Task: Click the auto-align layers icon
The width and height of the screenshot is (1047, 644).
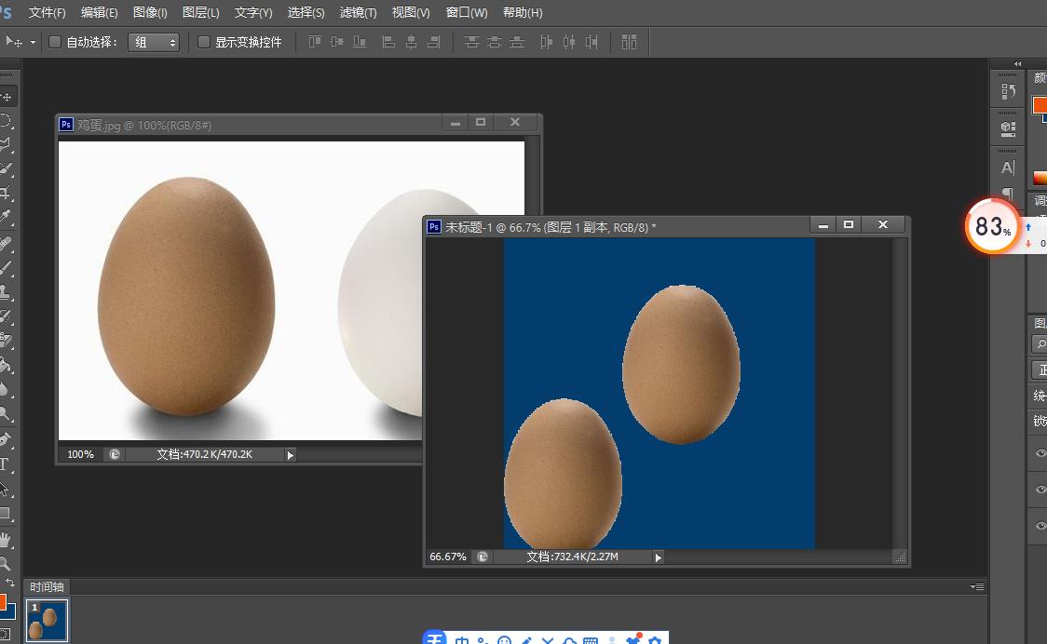Action: point(629,42)
